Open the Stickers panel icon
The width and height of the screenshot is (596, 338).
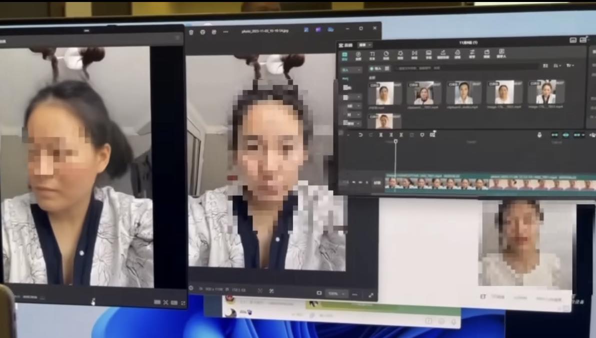pyautogui.click(x=386, y=55)
